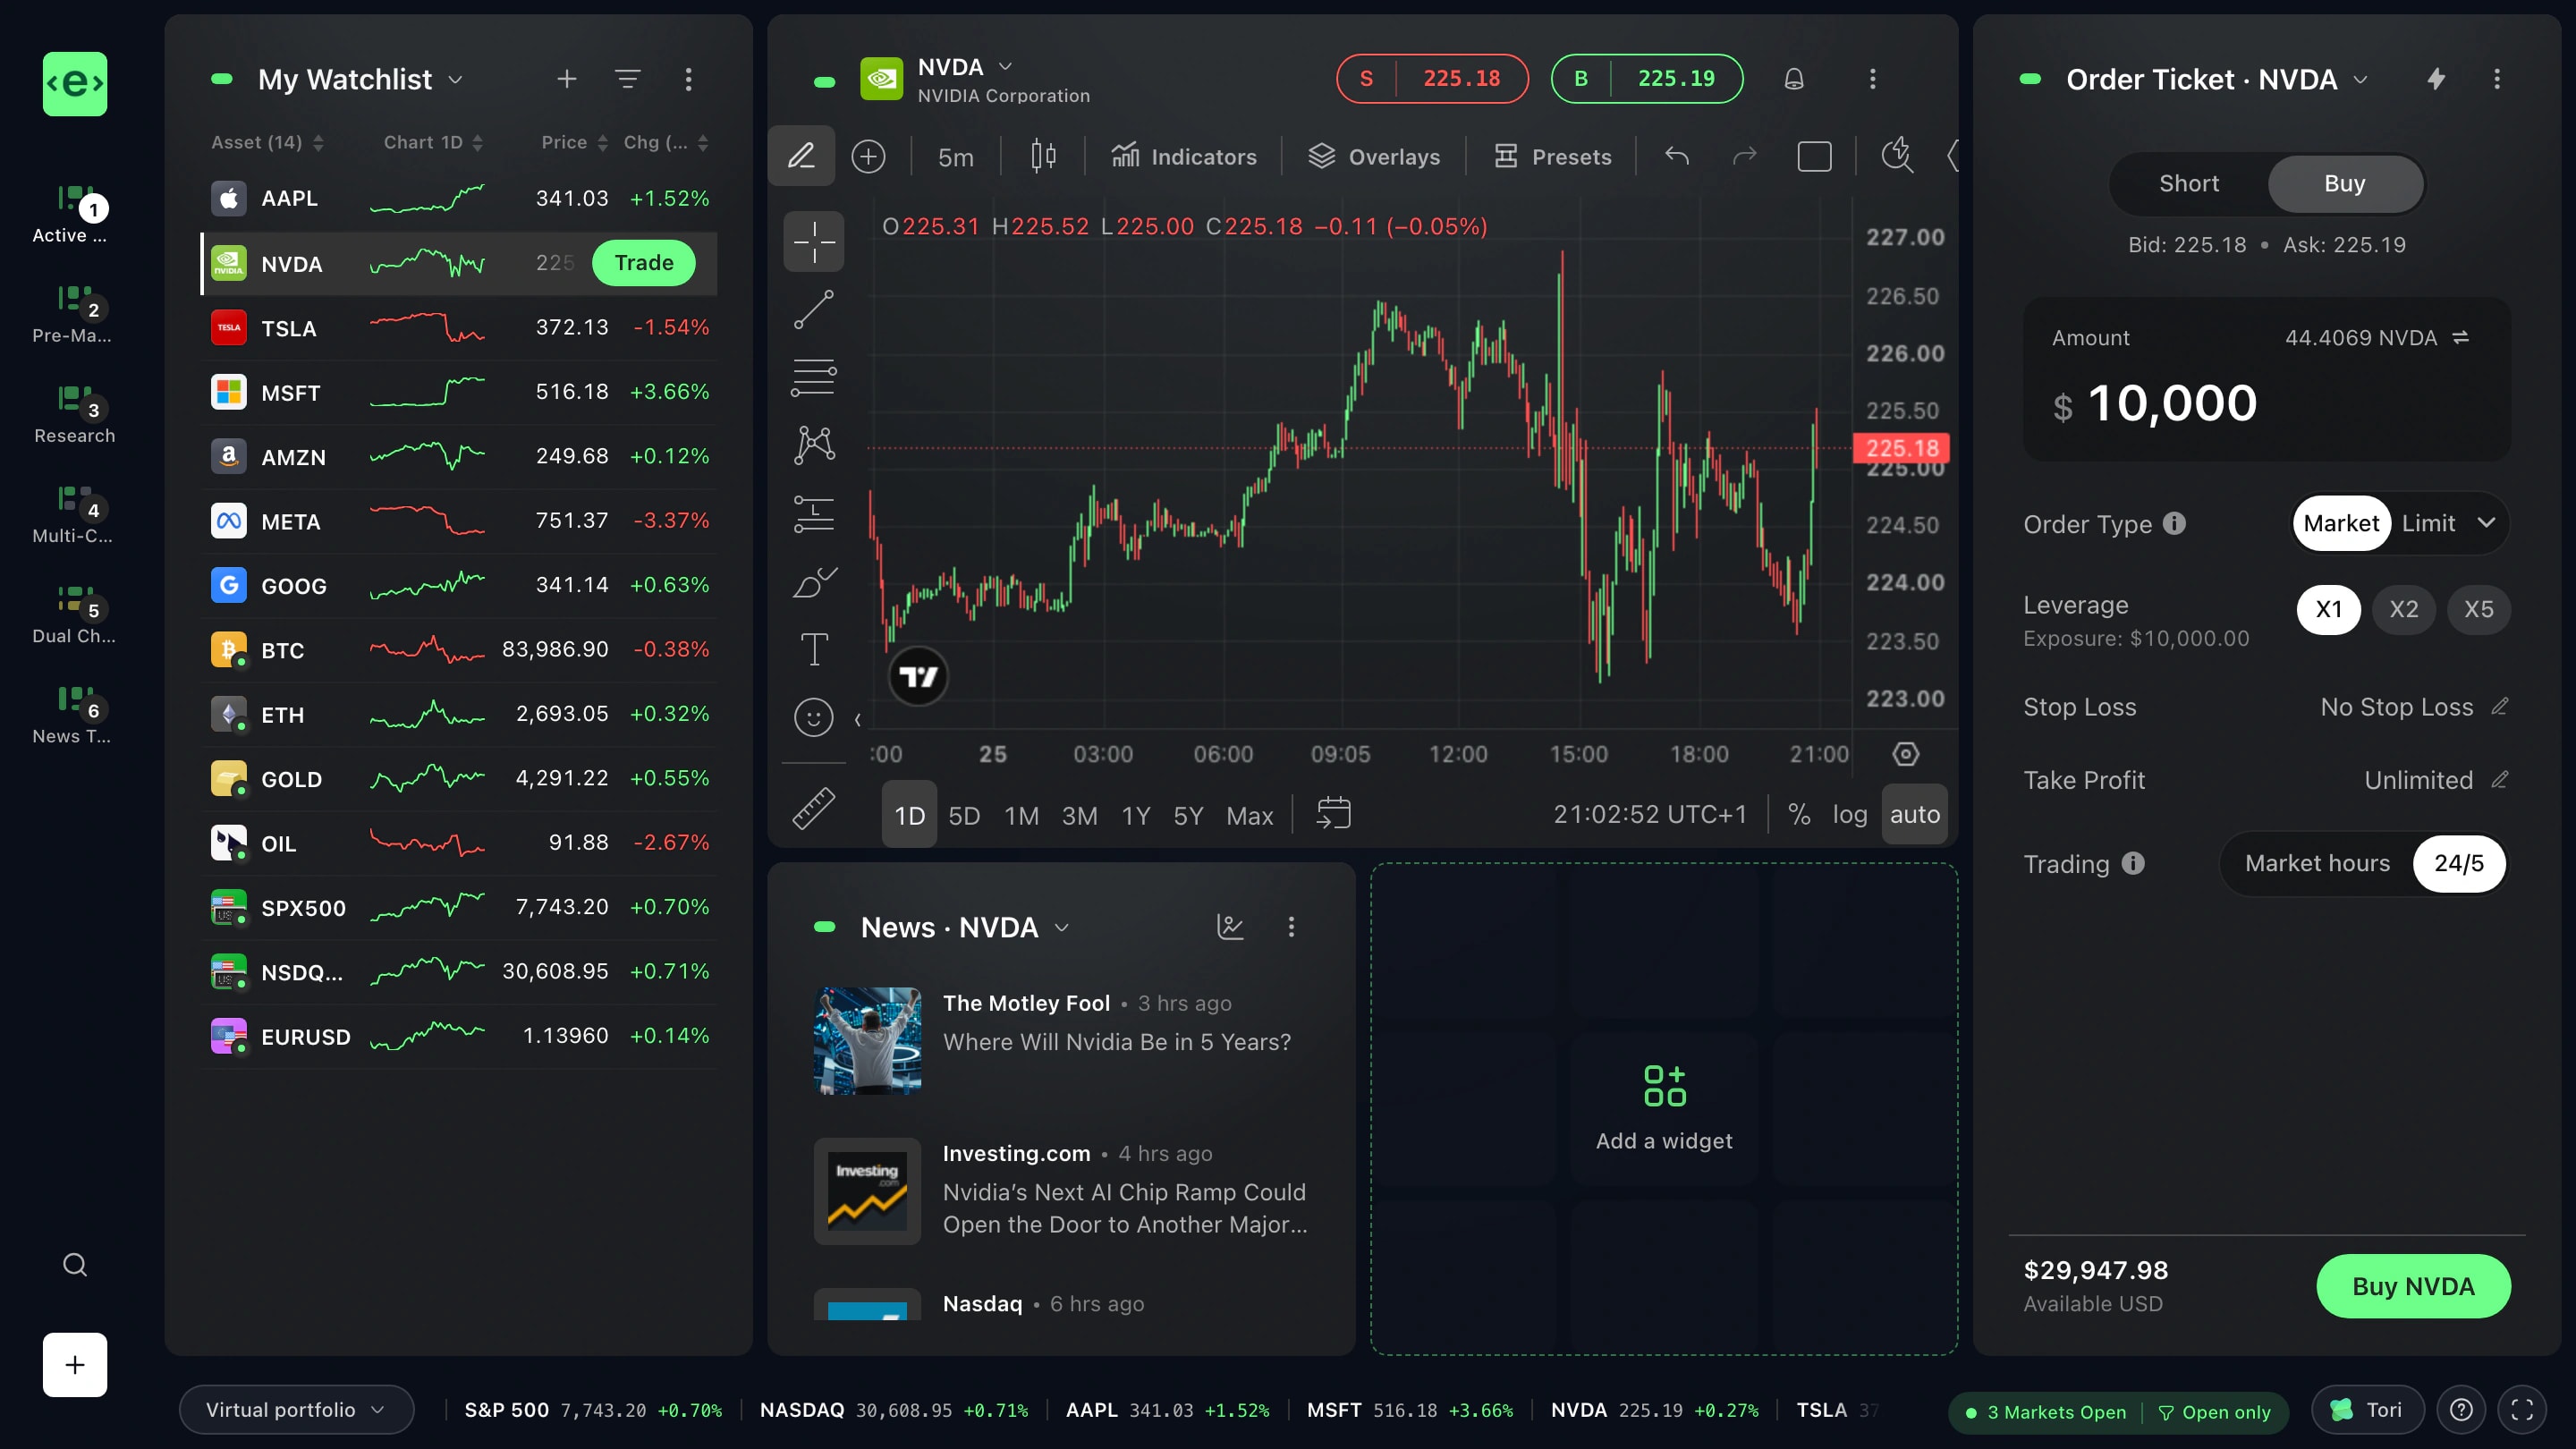Switch trading to Market hours

tap(2317, 863)
